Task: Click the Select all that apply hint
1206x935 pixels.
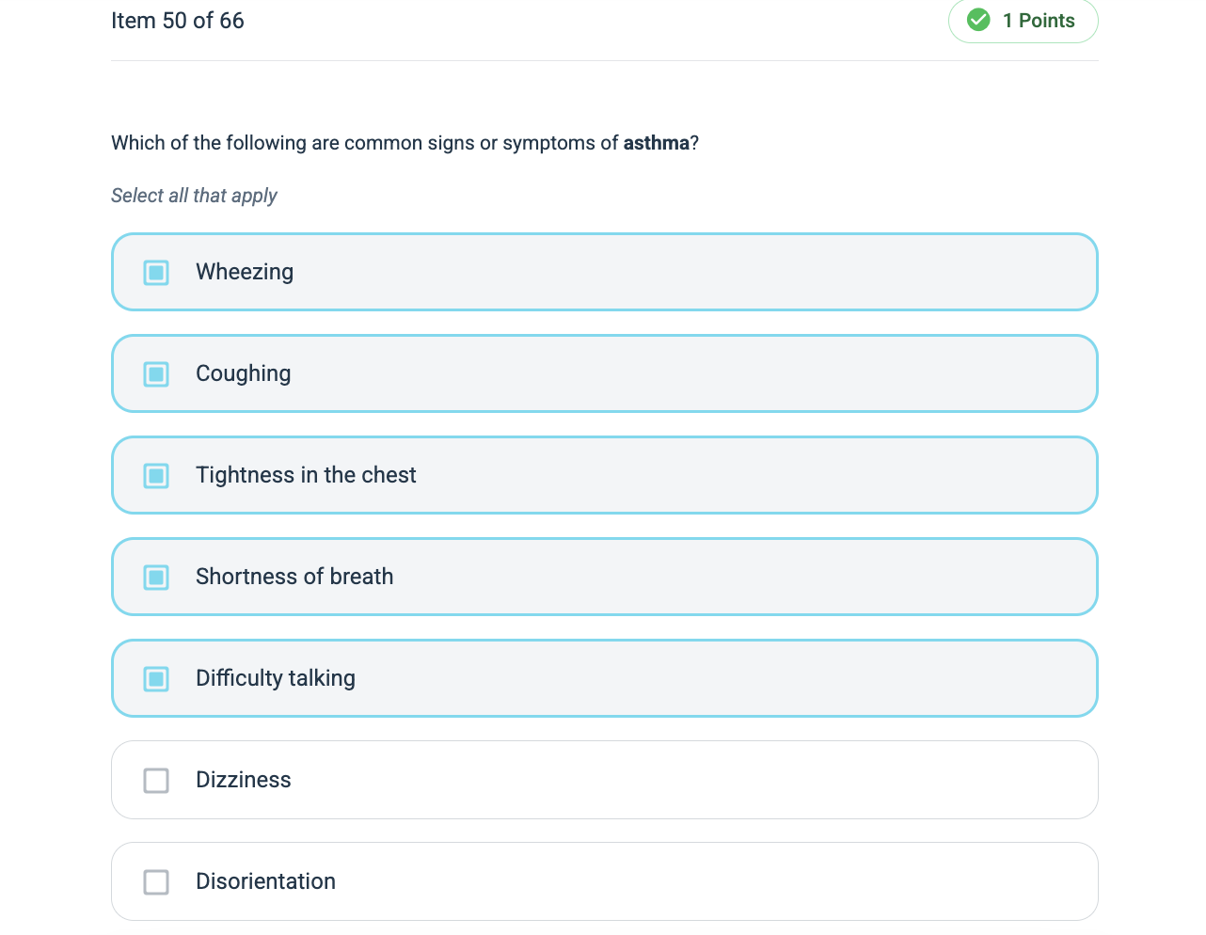Action: pos(194,196)
